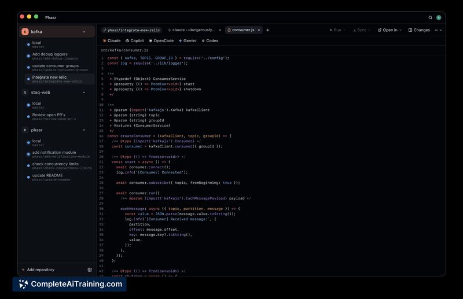Click line 21 const start code
463x299 pixels.
141,162
